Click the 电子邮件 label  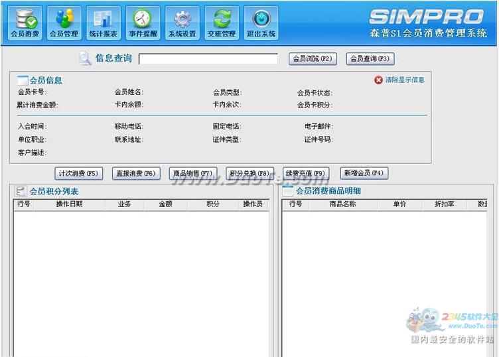(x=319, y=126)
